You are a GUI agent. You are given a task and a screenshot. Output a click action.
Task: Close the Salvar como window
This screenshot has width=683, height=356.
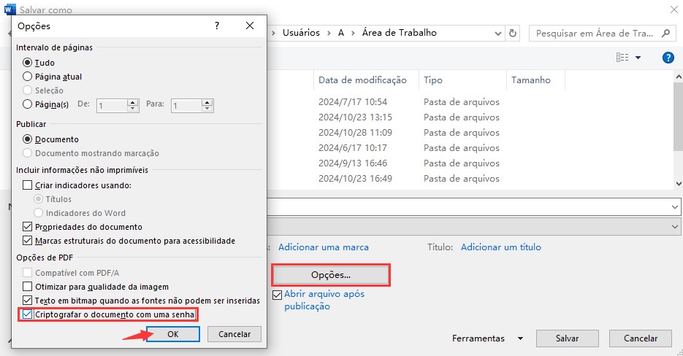click(674, 9)
